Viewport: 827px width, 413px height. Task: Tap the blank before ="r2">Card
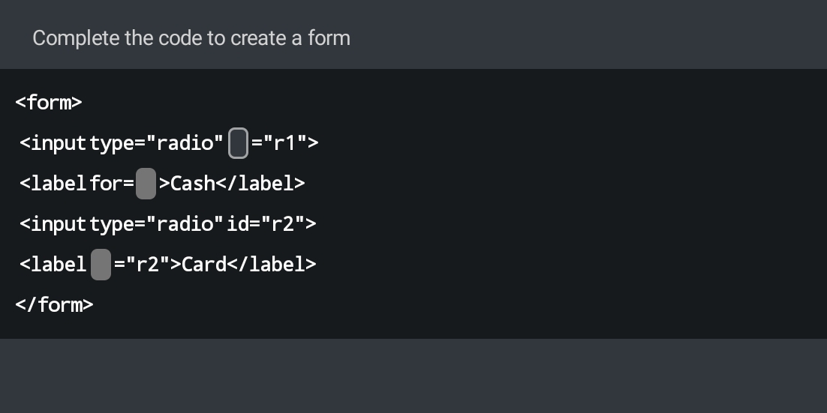coord(101,265)
